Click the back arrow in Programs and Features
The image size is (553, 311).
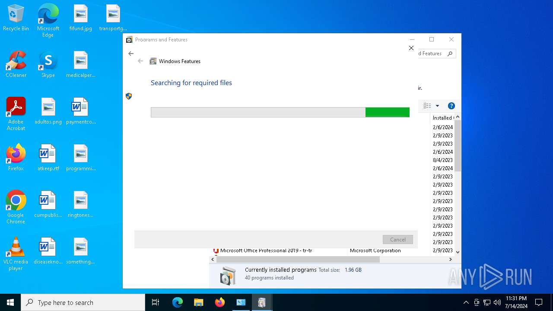(x=131, y=54)
